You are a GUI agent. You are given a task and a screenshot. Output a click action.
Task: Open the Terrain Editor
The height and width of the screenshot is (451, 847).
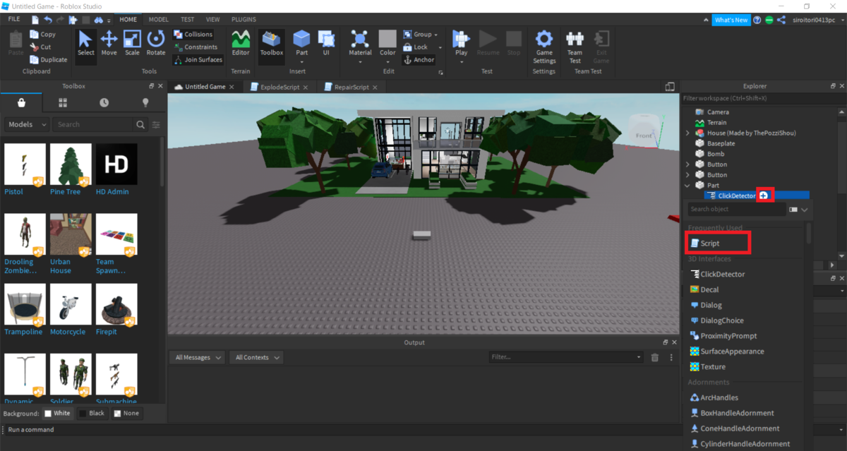pos(241,43)
